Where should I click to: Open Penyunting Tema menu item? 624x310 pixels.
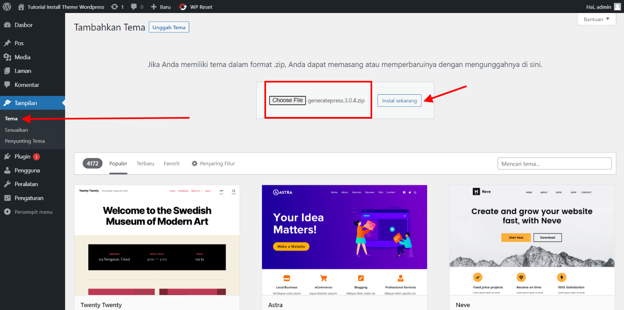[25, 141]
